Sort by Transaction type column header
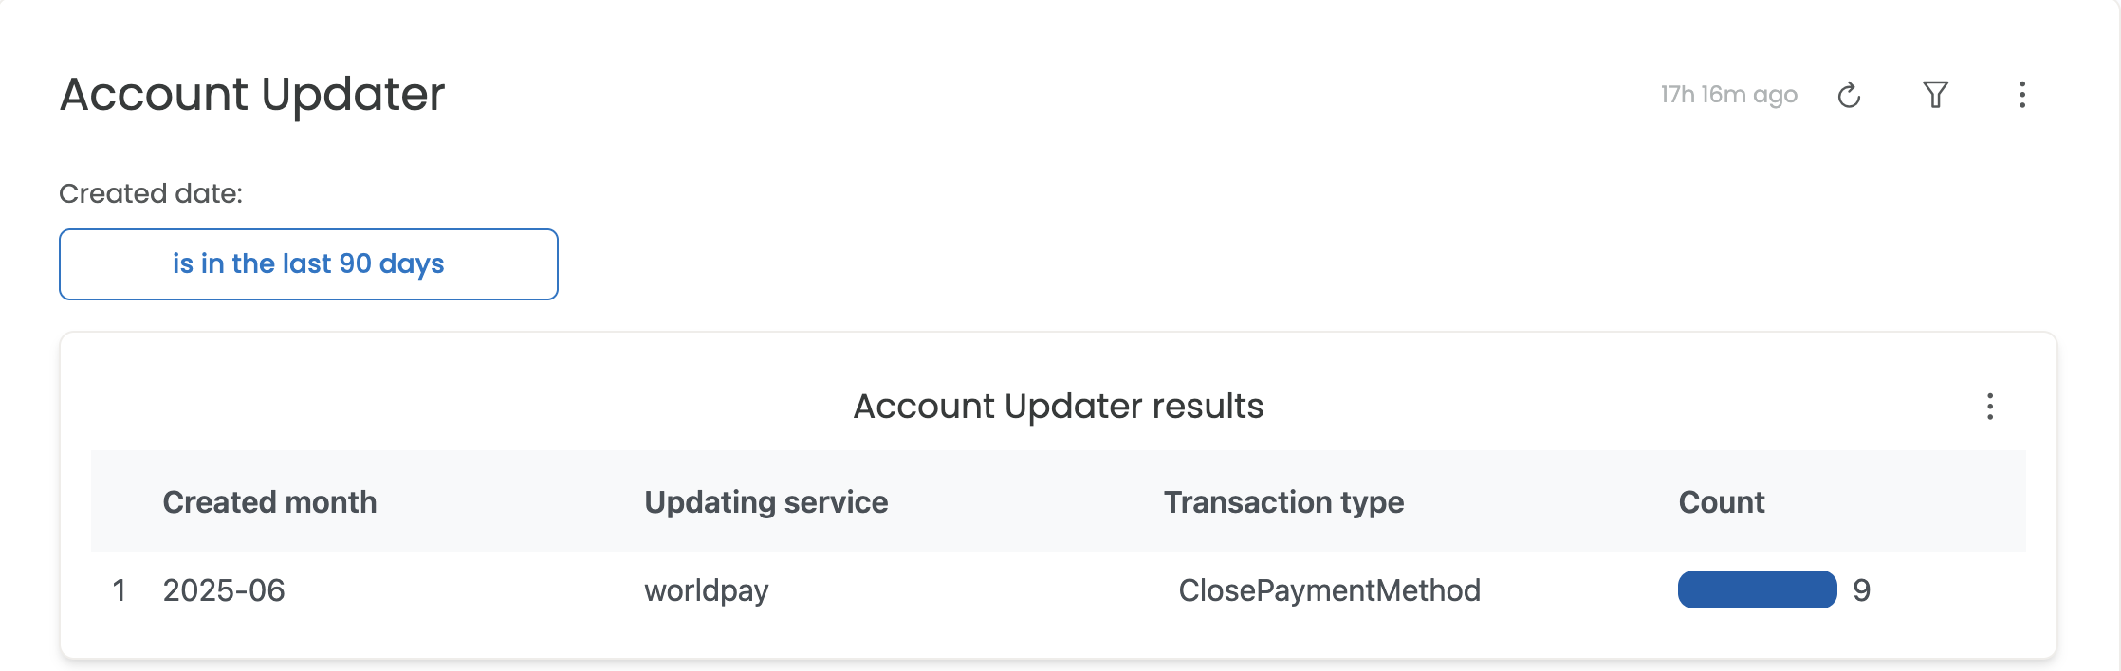2121x671 pixels. [x=1284, y=502]
